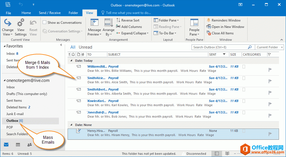Minimize the folder pane chevron
286x157 pixels.
(61, 45)
